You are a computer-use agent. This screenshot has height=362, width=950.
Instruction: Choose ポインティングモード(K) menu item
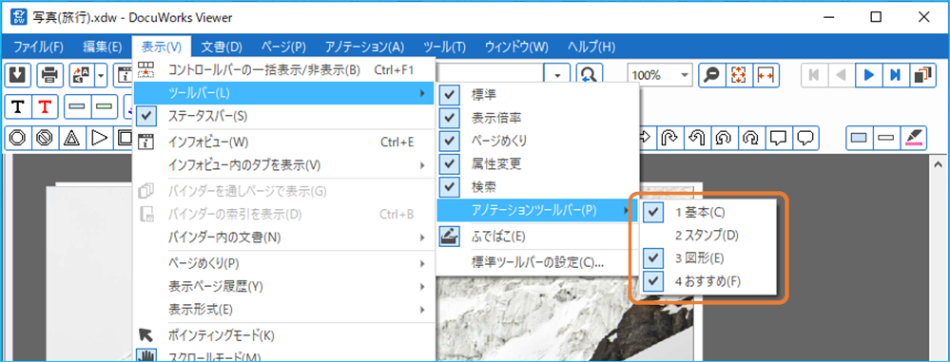coord(283,334)
